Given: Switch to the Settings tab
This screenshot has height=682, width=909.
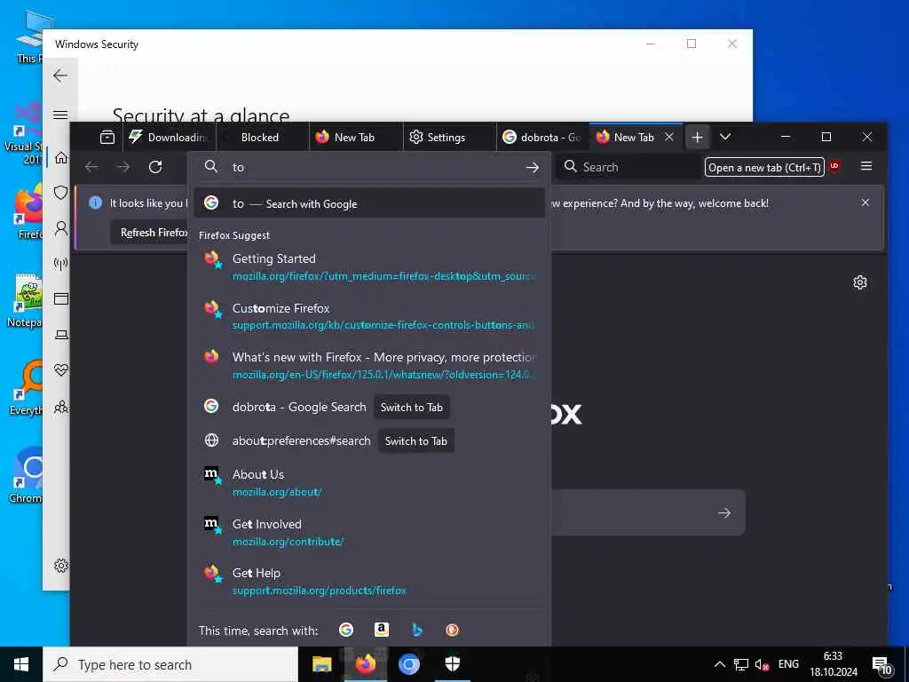Looking at the screenshot, I should pyautogui.click(x=449, y=138).
